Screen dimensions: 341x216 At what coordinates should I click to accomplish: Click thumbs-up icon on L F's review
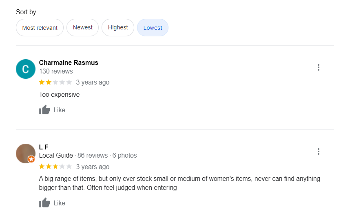tap(45, 203)
